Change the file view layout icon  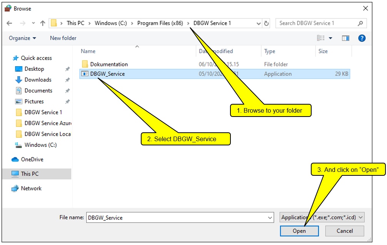pos(321,38)
